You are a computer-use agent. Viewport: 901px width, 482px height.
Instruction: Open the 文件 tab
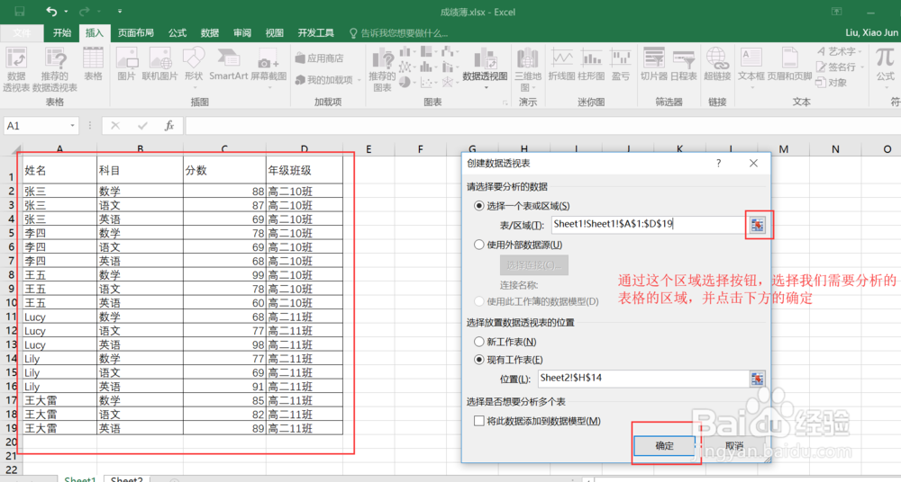coord(22,32)
